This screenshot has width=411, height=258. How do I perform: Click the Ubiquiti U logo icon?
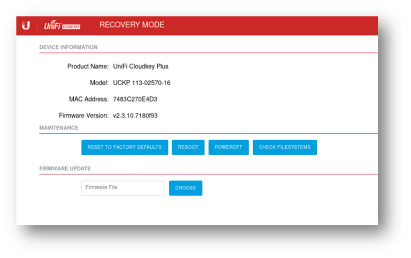26,25
